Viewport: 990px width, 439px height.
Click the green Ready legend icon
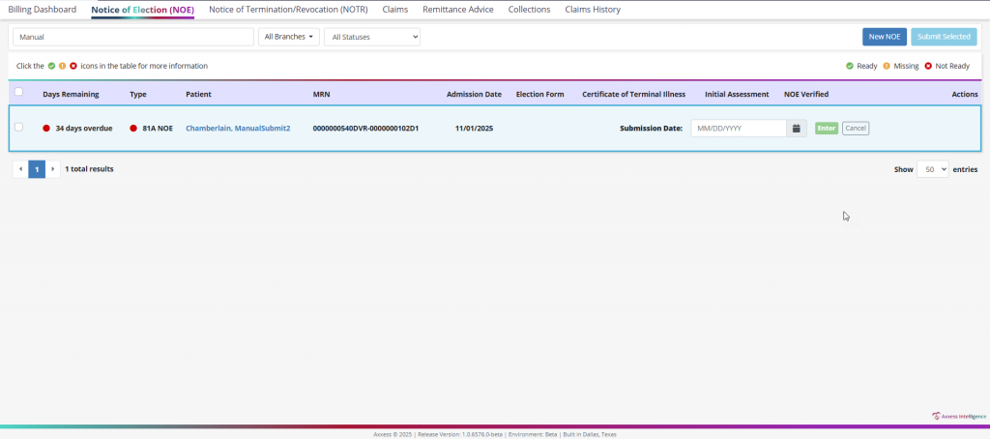tap(849, 66)
